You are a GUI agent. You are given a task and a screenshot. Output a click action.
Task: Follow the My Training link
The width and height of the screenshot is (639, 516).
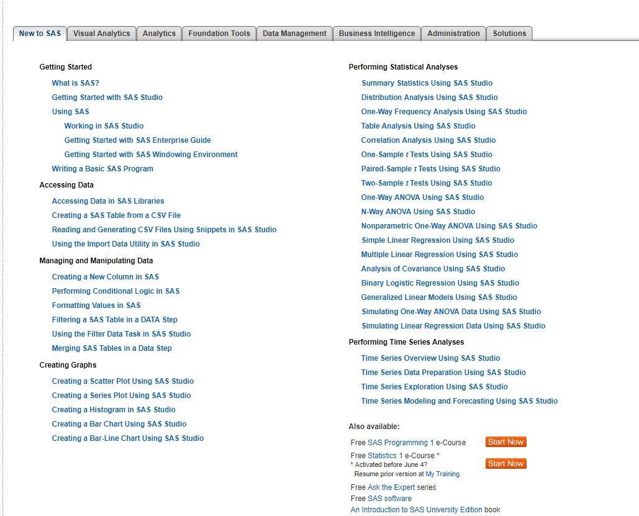pos(443,474)
